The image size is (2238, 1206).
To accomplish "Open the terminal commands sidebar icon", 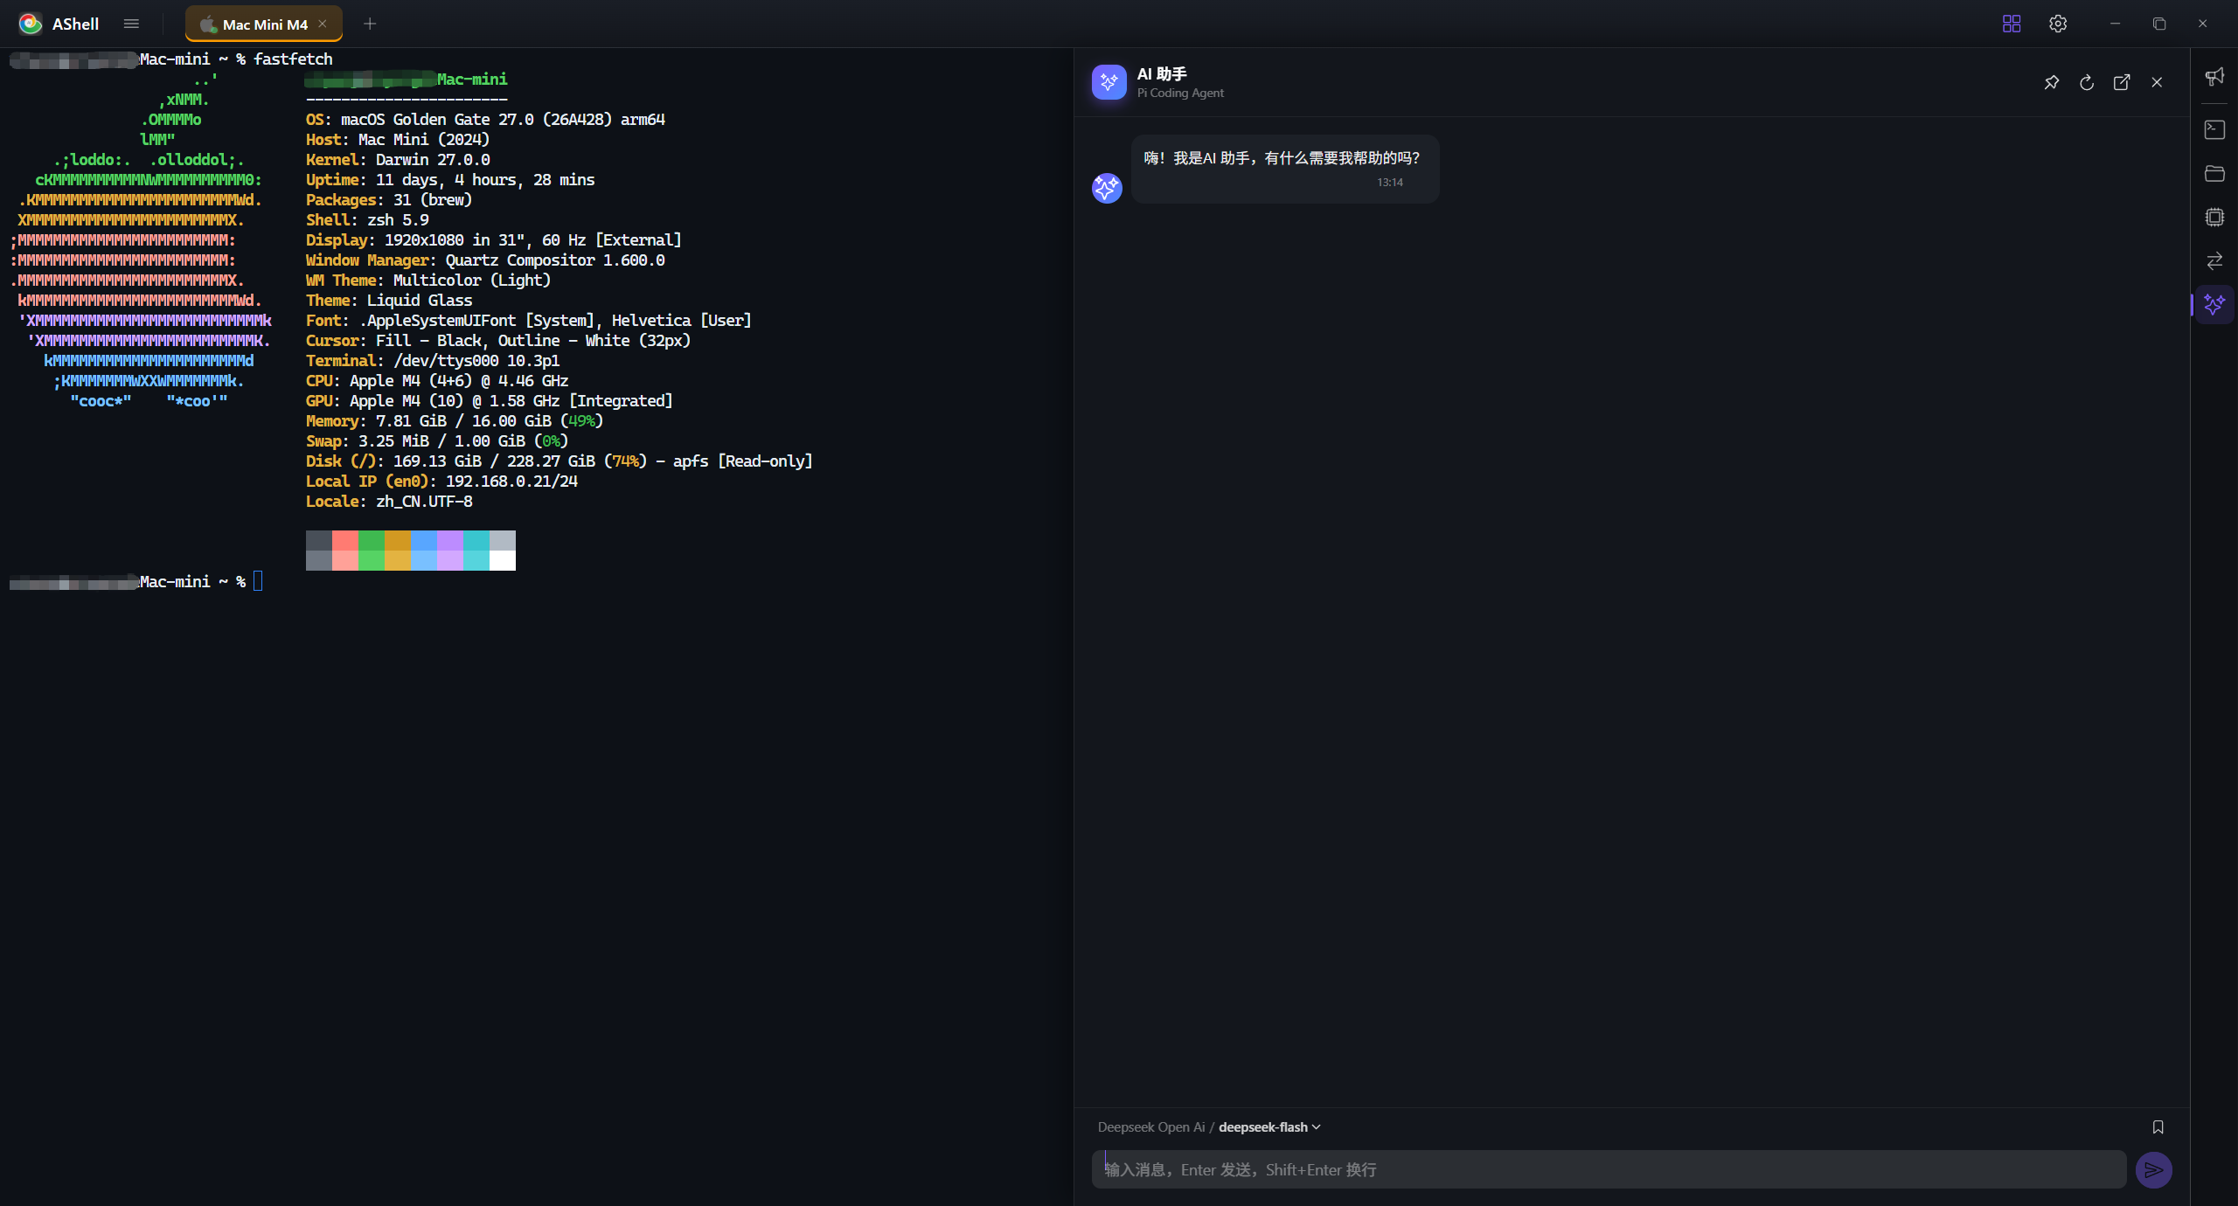I will pos(2214,129).
